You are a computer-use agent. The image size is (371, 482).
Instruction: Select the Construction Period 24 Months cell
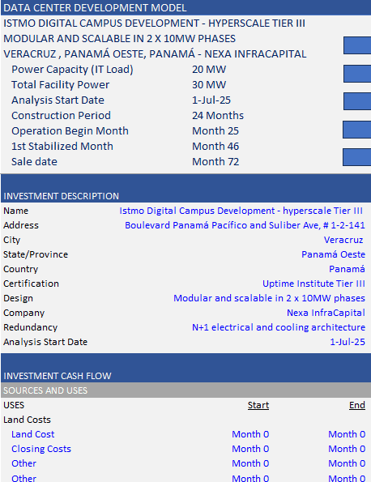[x=218, y=116]
